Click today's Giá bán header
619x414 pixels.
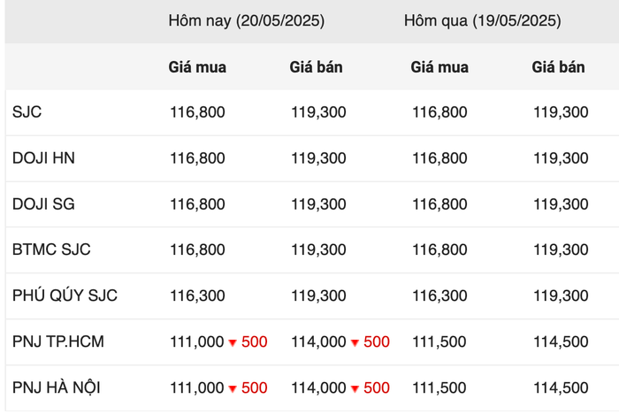[317, 67]
